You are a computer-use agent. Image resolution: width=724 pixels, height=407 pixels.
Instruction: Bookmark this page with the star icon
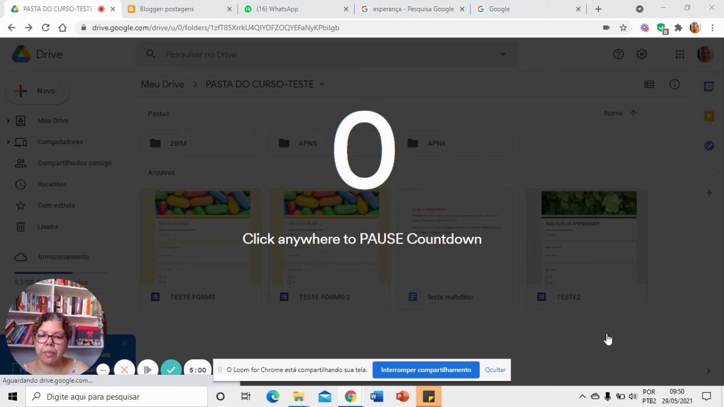[x=623, y=28]
